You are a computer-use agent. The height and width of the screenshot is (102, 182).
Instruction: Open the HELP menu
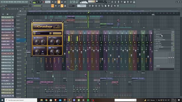pyautogui.click(x=26, y=2)
